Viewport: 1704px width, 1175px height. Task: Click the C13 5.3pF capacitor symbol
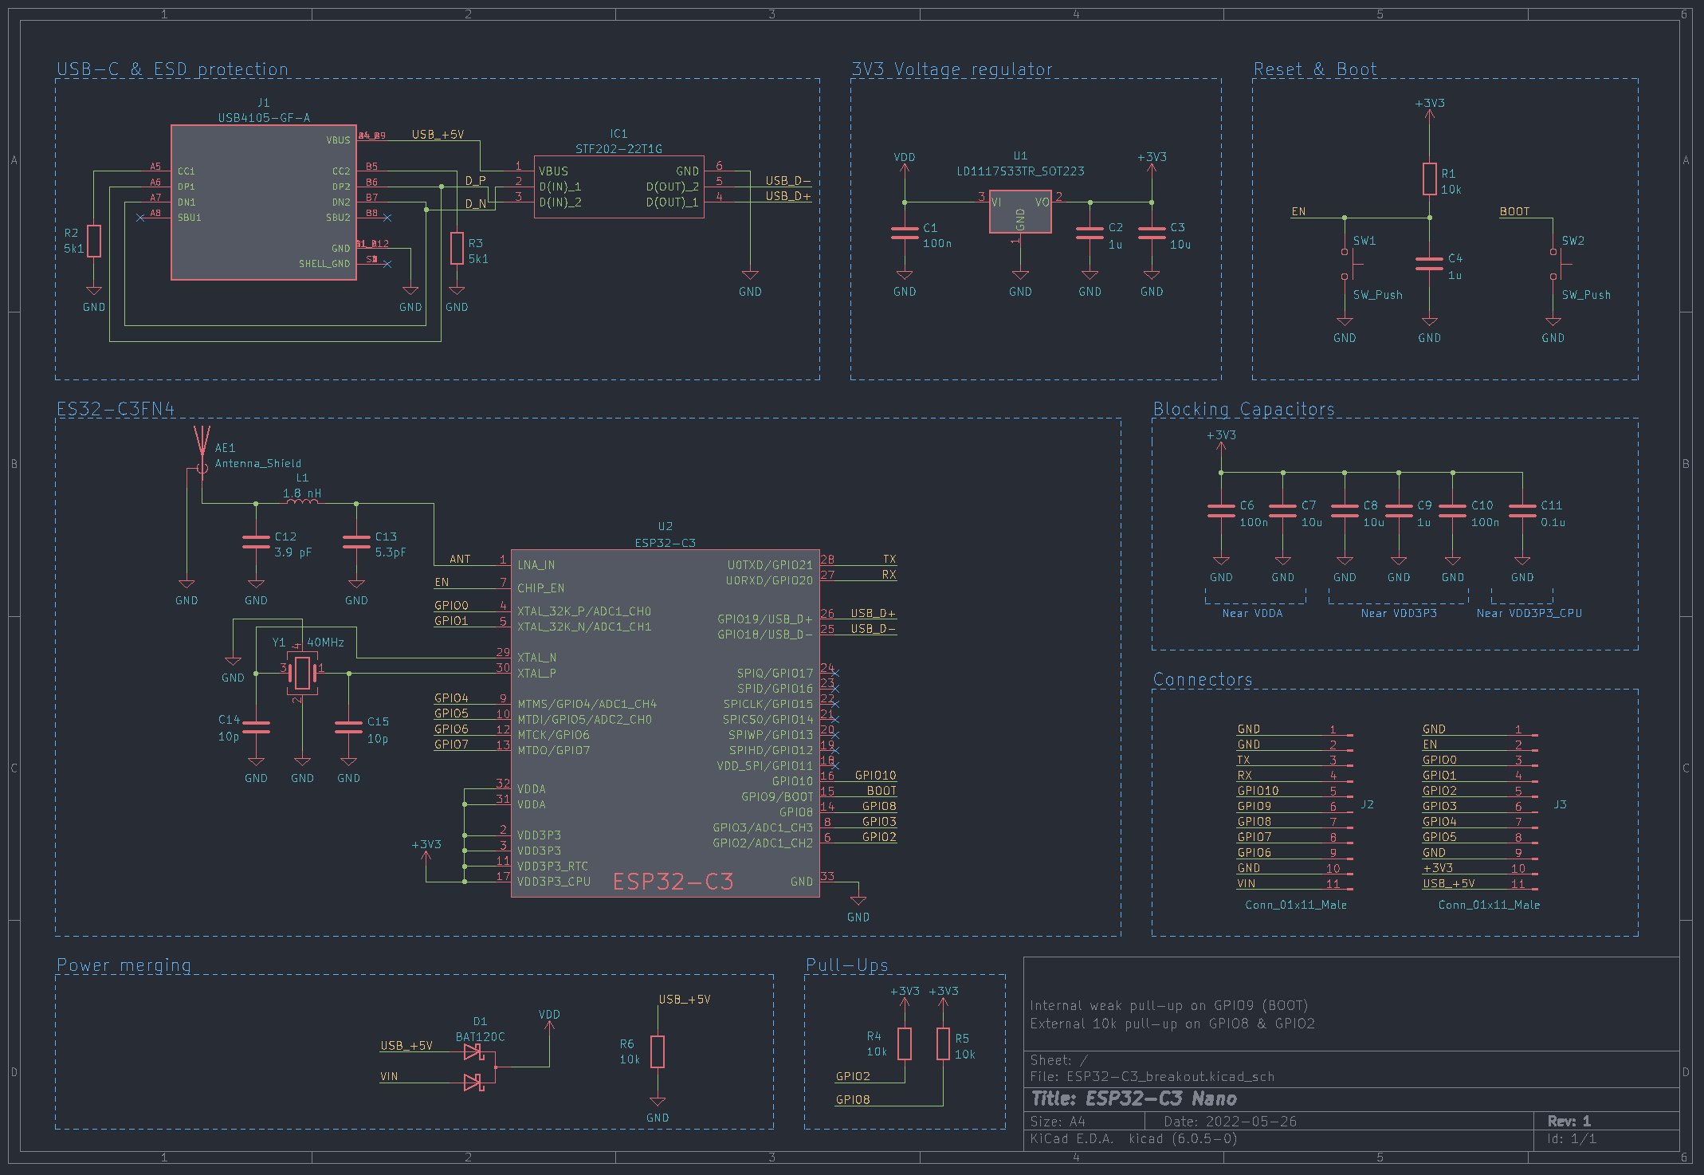(356, 542)
